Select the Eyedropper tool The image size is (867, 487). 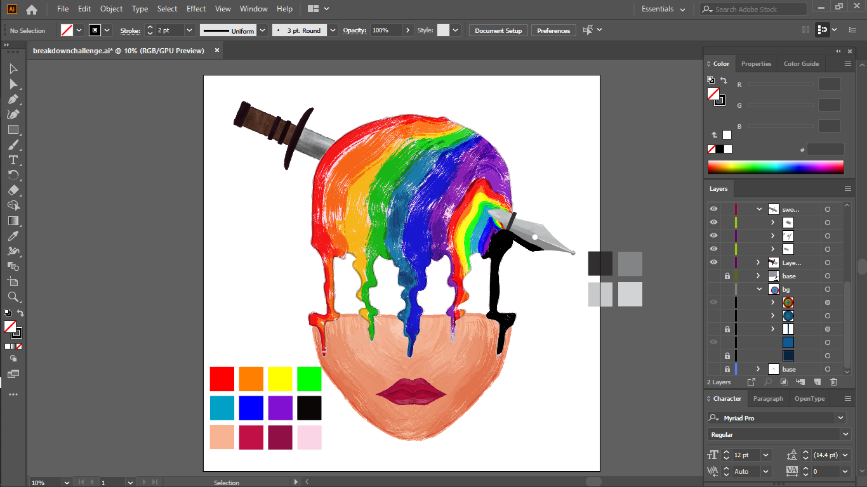(13, 236)
